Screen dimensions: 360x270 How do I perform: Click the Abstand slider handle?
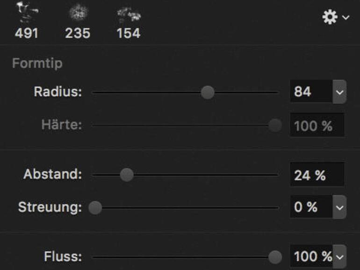tap(127, 175)
